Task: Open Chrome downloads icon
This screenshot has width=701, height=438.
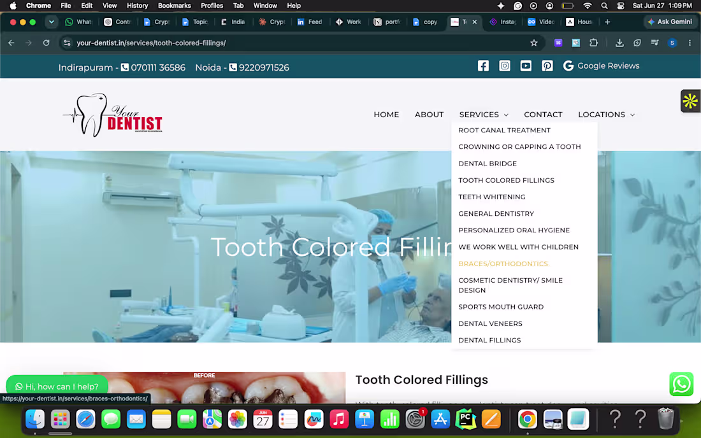Action: (619, 43)
